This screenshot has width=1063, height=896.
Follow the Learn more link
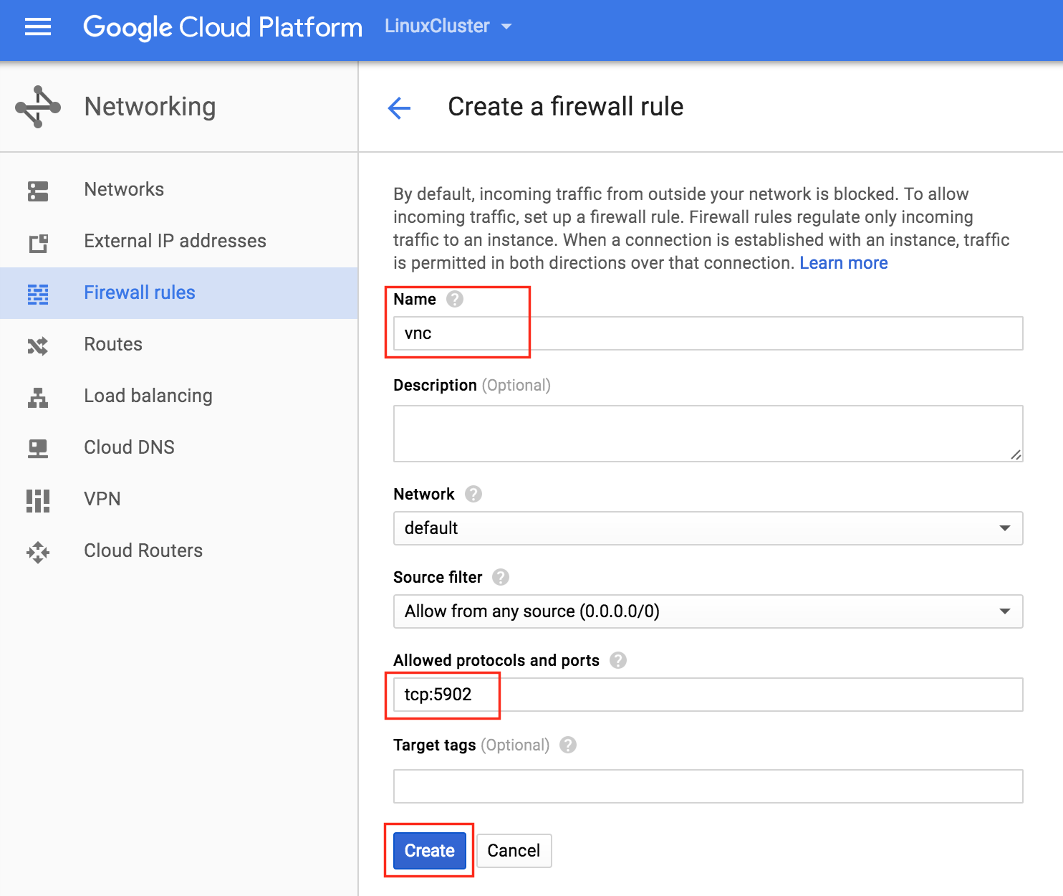coord(844,263)
